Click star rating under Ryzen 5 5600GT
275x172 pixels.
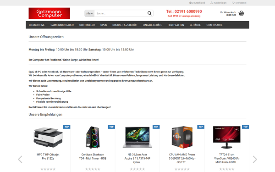182,169
